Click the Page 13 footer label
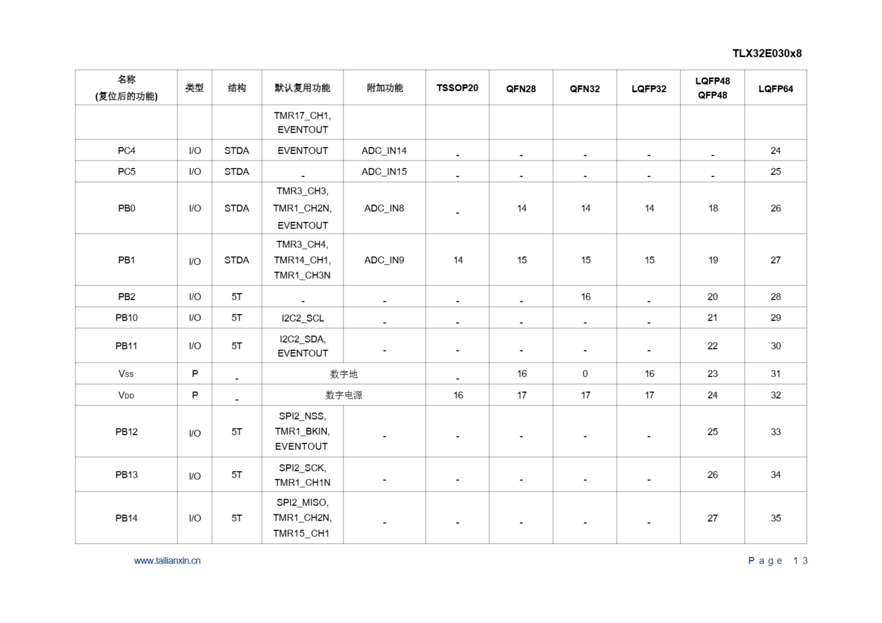The height and width of the screenshot is (623, 882). [778, 561]
